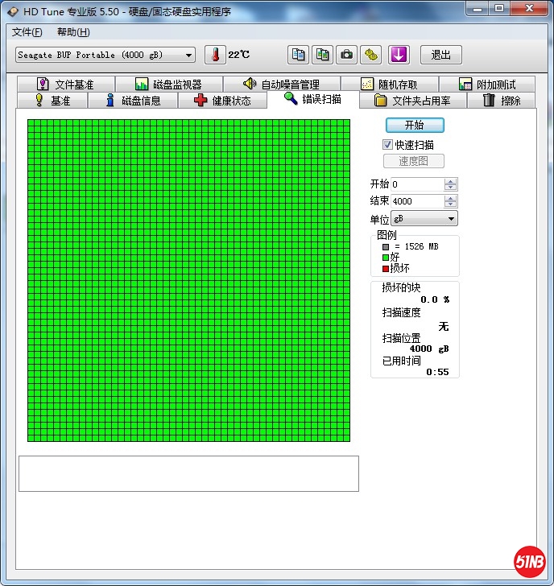This screenshot has height=586, width=554.
Task: Click the thermometer temperature icon
Action: click(216, 55)
